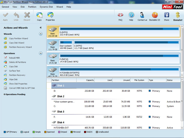Select the F:(FAT32) partition usage bar
Screen dimensions: 184x138
click(x=119, y=56)
